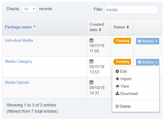Click the Filter text field
Viewport: 164px width, 121px height.
[131, 10]
